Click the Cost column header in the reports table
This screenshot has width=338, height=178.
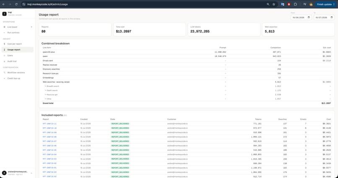328,119
